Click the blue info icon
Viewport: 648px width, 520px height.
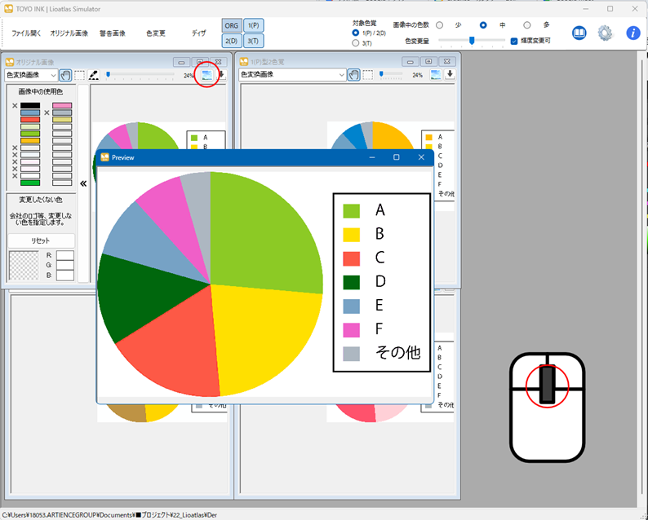pos(633,33)
